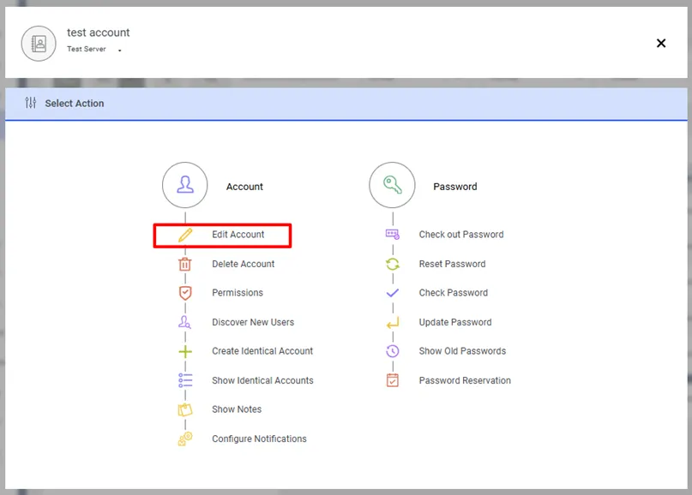Click the checkmark Check Password icon
The width and height of the screenshot is (692, 495).
coord(393,293)
